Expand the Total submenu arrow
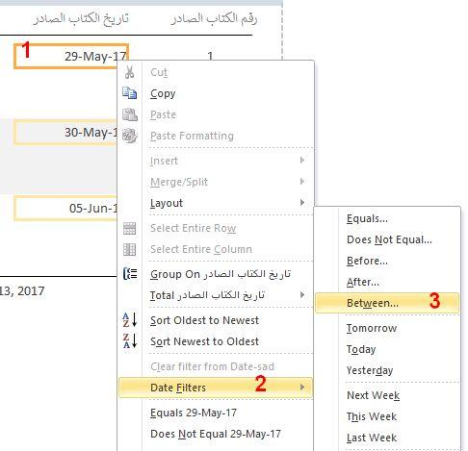Screen dimensions: 468x451 (x=302, y=295)
